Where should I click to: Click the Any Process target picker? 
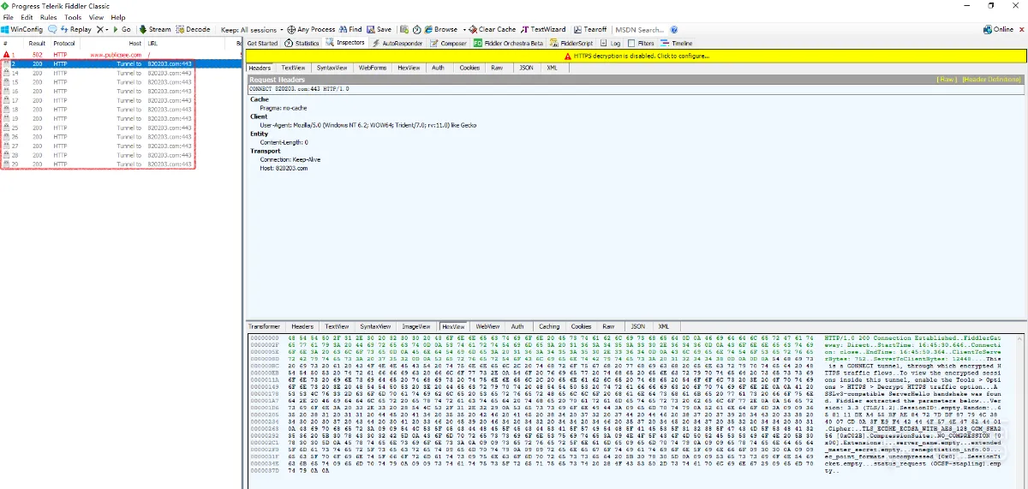(311, 29)
